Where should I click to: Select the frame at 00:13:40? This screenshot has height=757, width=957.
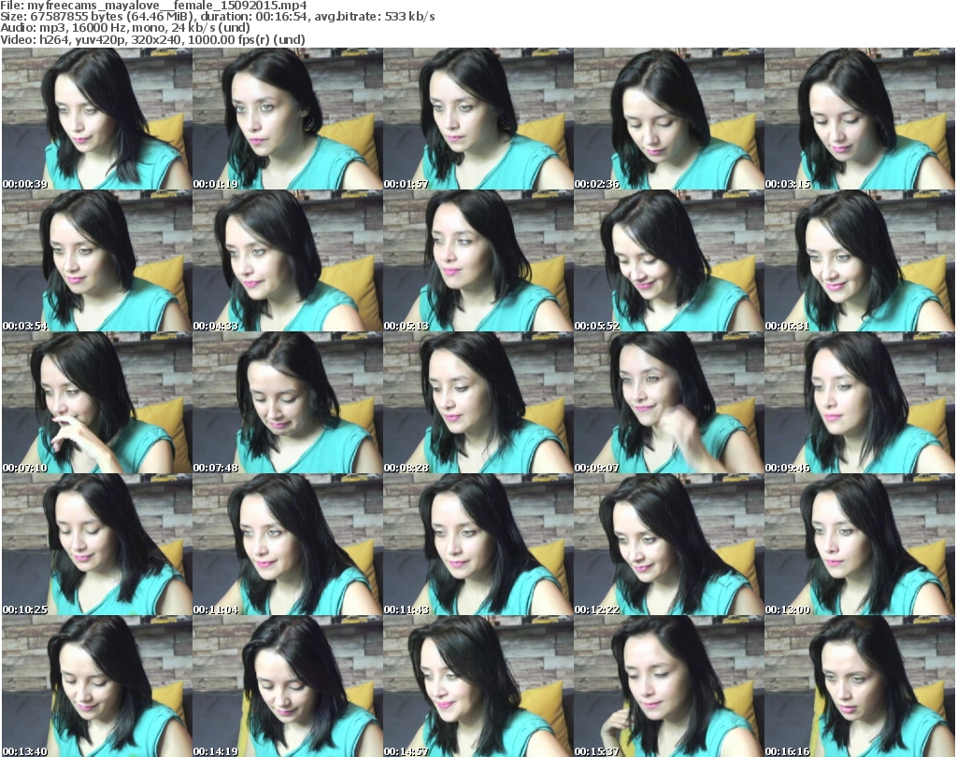(95, 686)
